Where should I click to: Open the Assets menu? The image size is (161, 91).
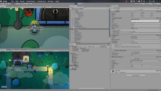tap(22, 1)
